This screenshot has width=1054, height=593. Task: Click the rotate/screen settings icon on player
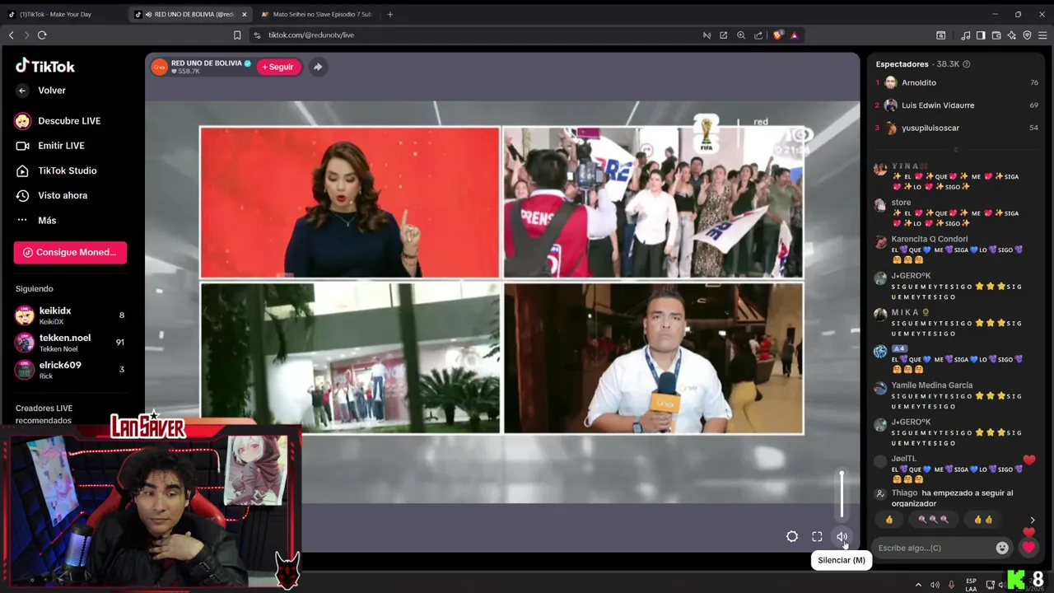792,537
